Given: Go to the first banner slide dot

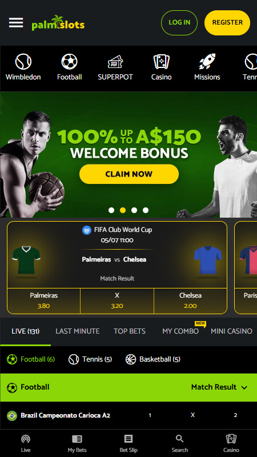Looking at the screenshot, I should tap(111, 210).
